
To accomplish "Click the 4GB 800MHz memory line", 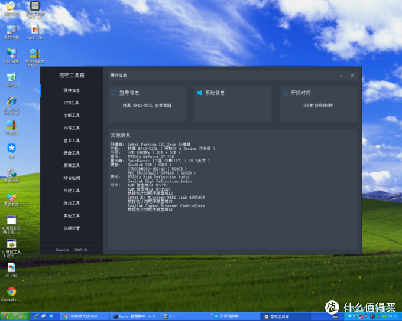I will tap(154, 153).
